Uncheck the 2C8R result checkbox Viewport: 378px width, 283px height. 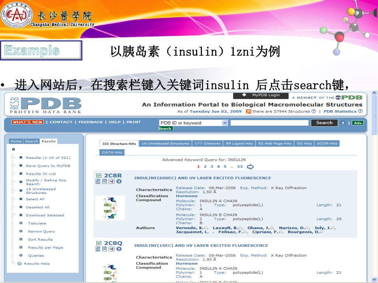coord(99,176)
